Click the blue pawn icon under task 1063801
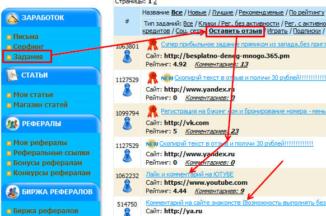The image size is (326, 216). click(x=127, y=56)
